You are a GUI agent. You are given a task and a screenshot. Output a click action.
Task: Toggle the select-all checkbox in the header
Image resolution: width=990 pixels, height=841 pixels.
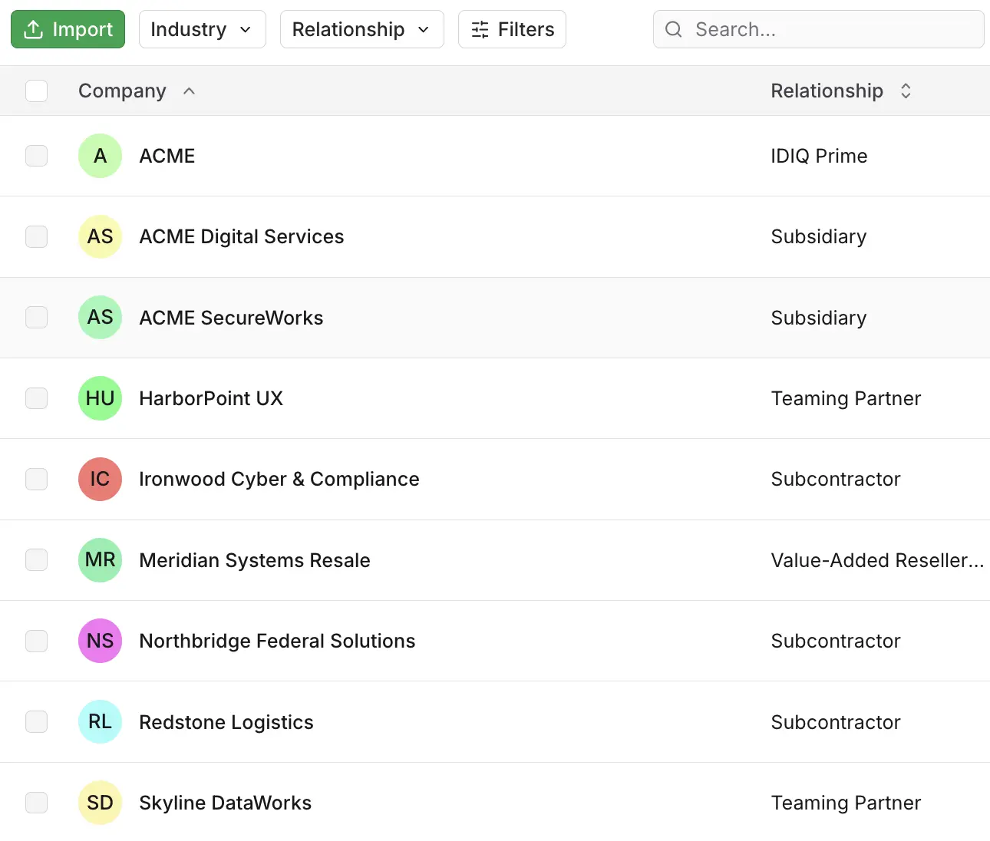click(36, 91)
